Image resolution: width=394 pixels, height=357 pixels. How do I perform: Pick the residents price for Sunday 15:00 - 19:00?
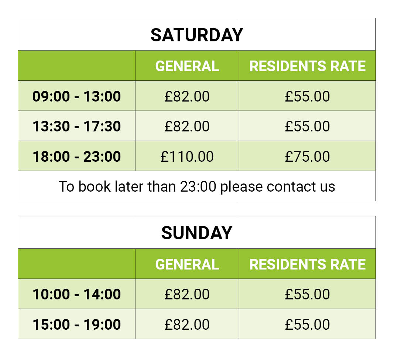[307, 325]
